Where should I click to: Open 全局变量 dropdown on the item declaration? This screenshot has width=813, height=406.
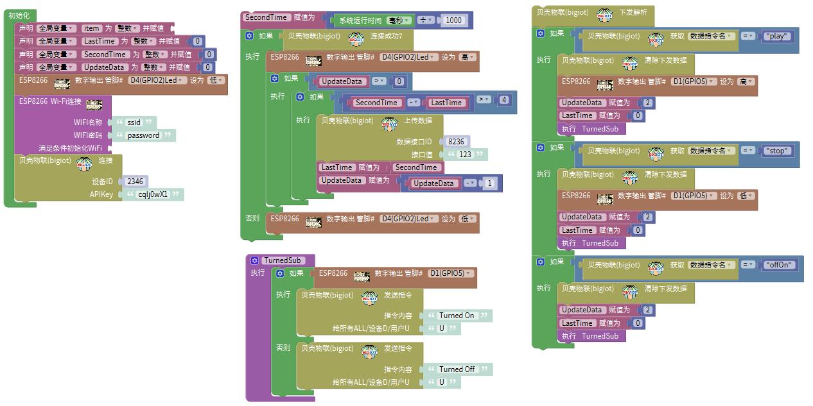click(57, 28)
